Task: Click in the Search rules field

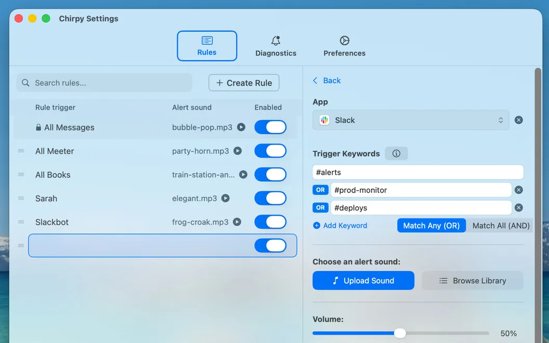Action: click(x=104, y=83)
